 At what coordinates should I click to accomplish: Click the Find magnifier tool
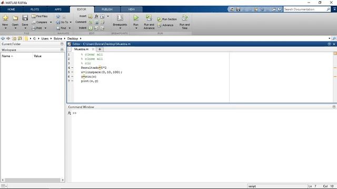[x=61, y=28]
